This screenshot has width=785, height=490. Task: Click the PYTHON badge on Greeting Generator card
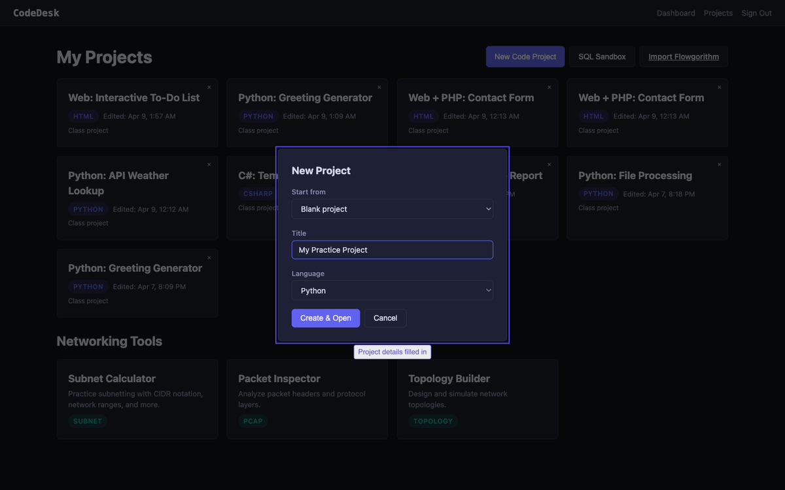(258, 116)
